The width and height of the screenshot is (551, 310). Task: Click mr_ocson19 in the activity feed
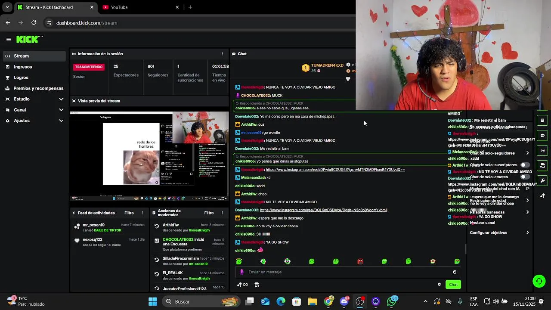pyautogui.click(x=93, y=225)
